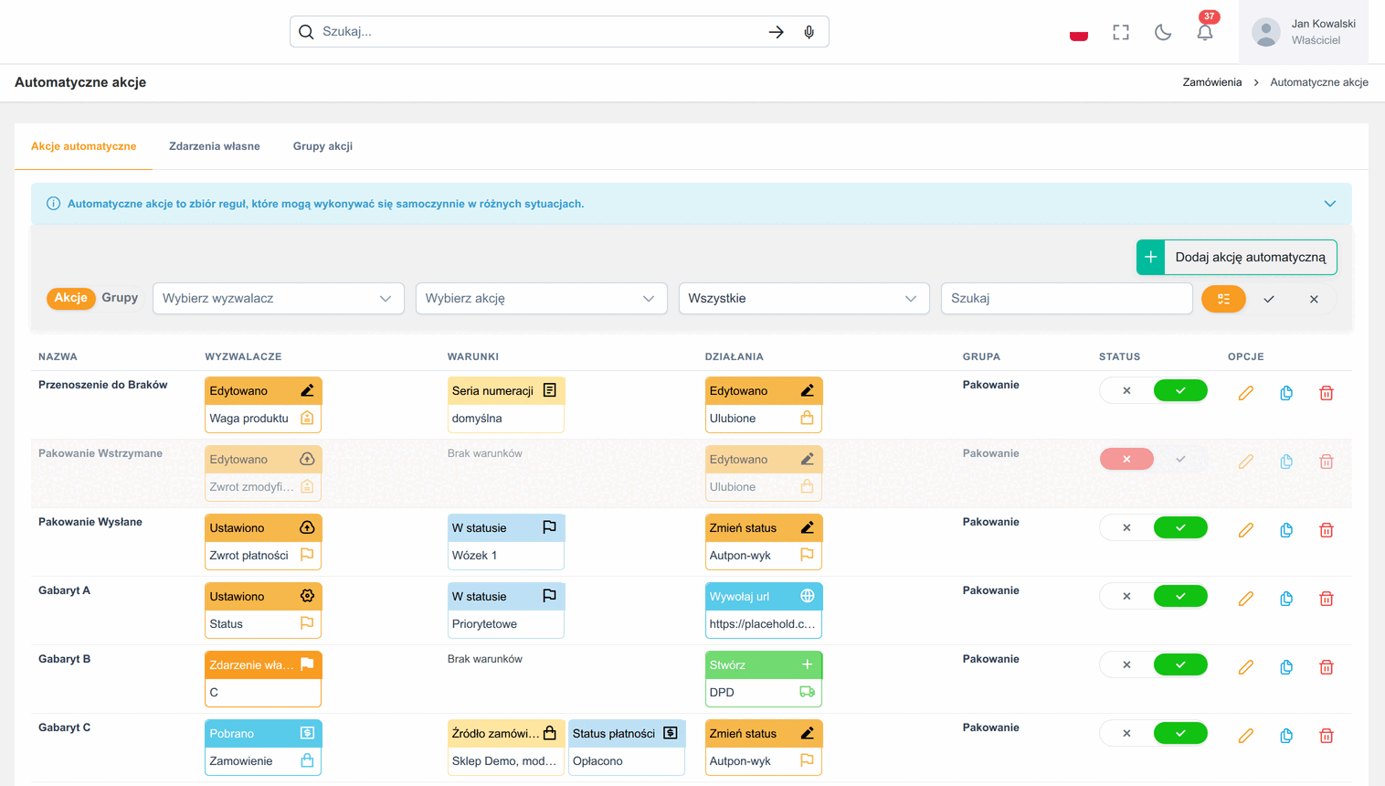Copy the Gabaryt A action
Viewport: 1385px width, 786px height.
pyautogui.click(x=1286, y=599)
